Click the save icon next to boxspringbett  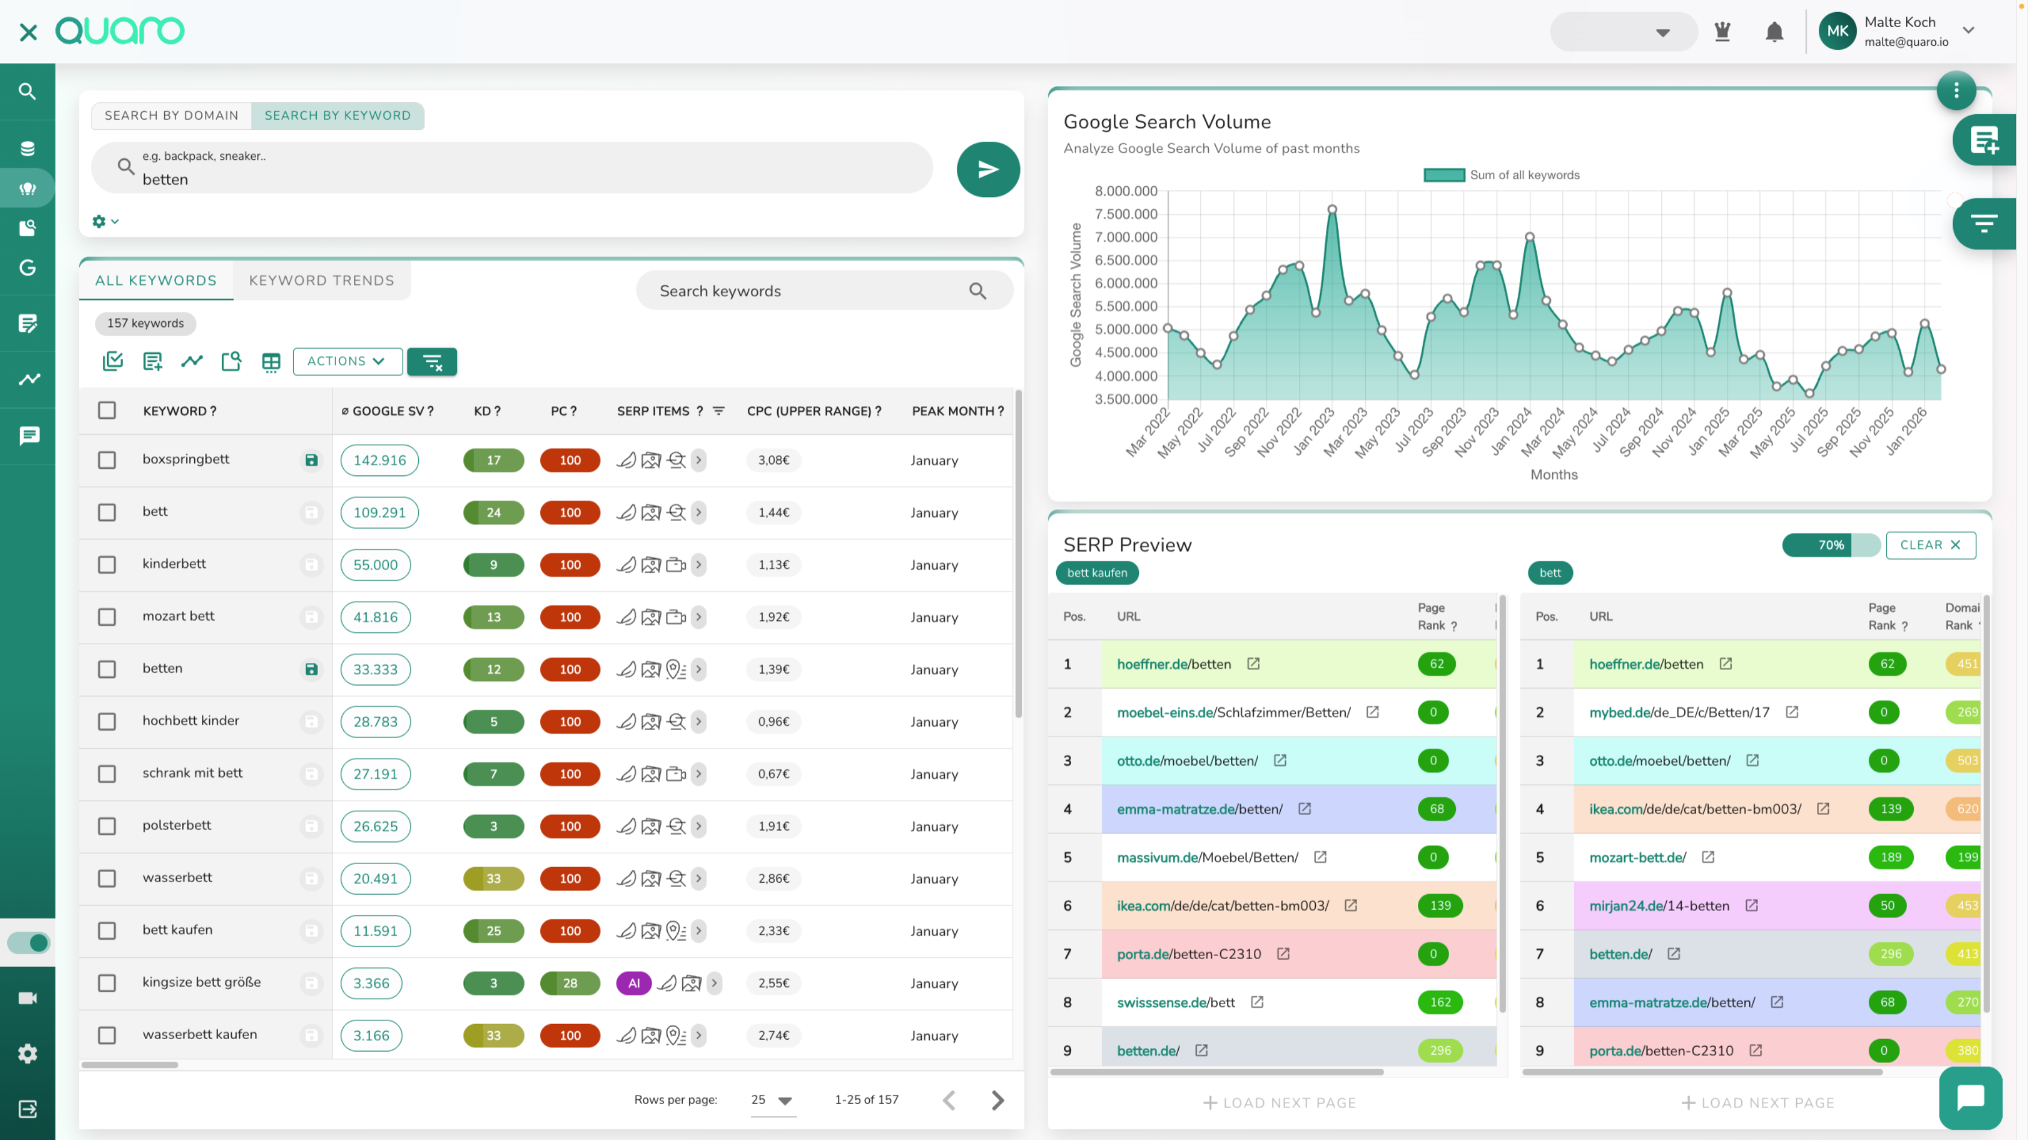[312, 460]
